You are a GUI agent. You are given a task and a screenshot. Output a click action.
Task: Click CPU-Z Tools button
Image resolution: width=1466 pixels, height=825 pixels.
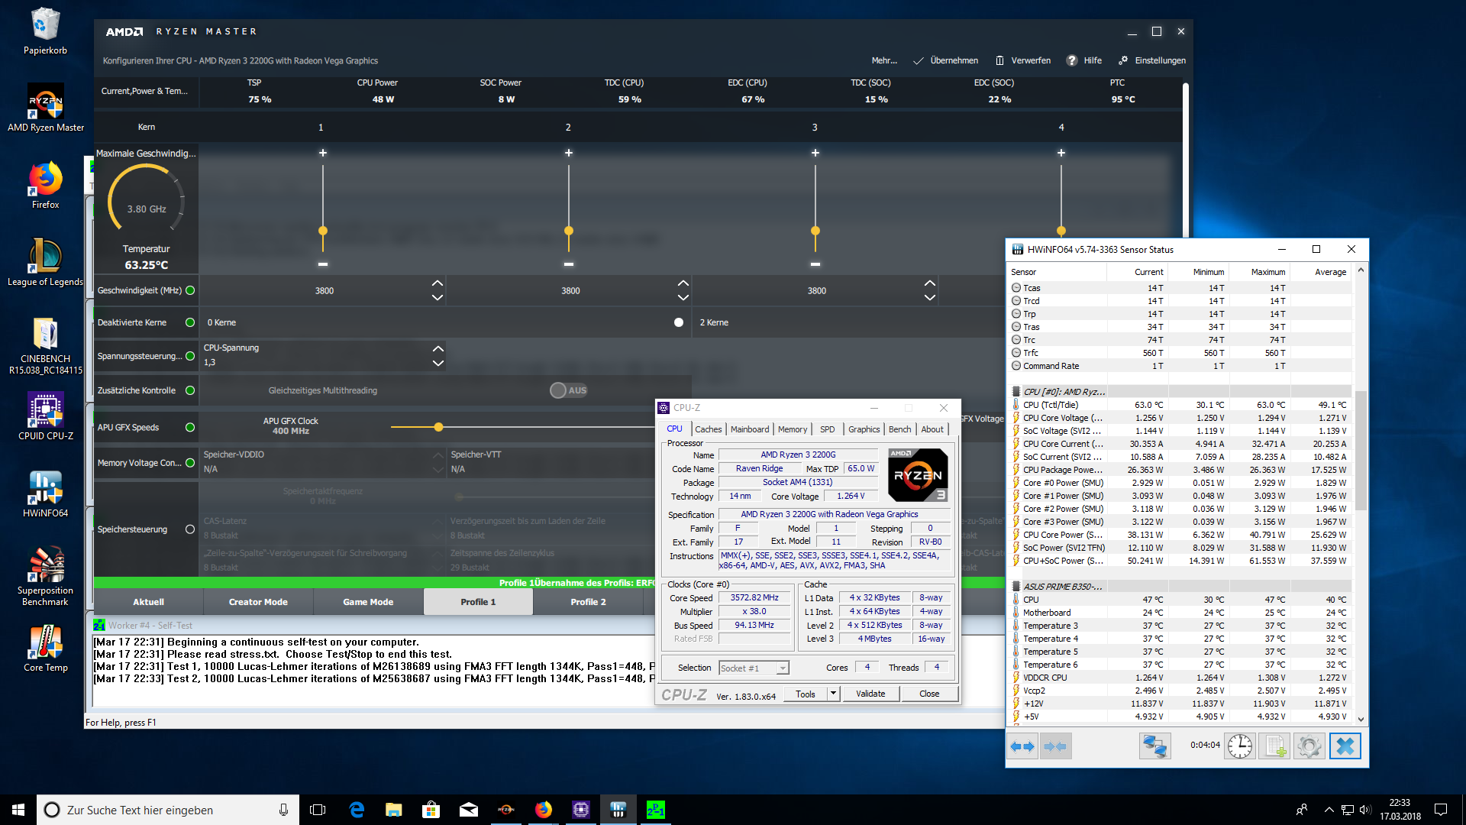(x=806, y=694)
